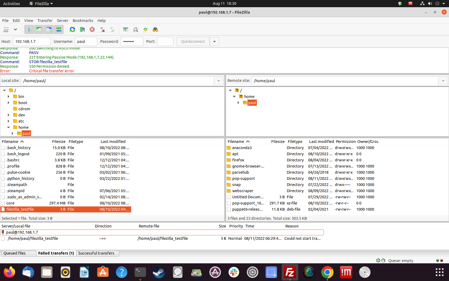
Task: Open the Edit menu
Action: [x=16, y=21]
